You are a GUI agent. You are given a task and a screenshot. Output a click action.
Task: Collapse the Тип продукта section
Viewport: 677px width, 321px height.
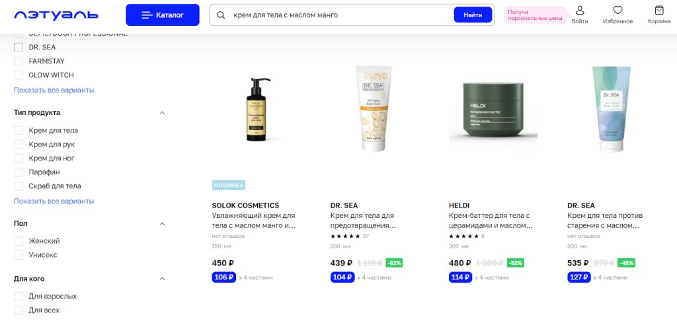162,112
